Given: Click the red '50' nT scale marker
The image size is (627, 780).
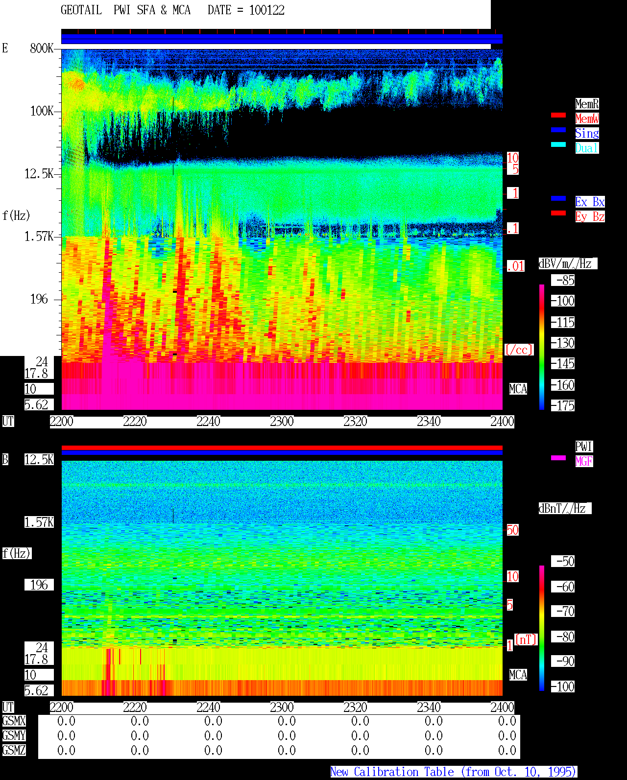Looking at the screenshot, I should tap(512, 530).
